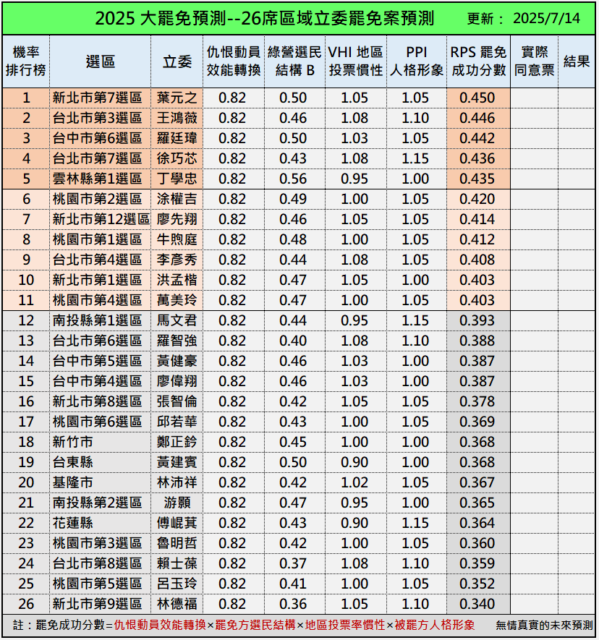This screenshot has width=599, height=640.
Task: Click the name 張智倫
Action: coord(177,401)
